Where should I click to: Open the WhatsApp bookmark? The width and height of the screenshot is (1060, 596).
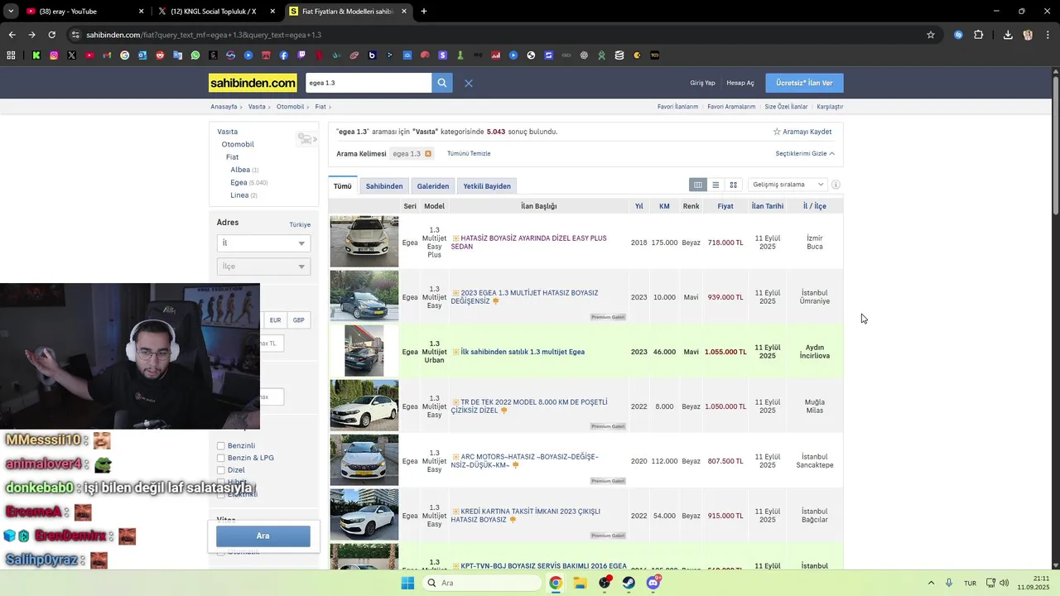tap(195, 55)
